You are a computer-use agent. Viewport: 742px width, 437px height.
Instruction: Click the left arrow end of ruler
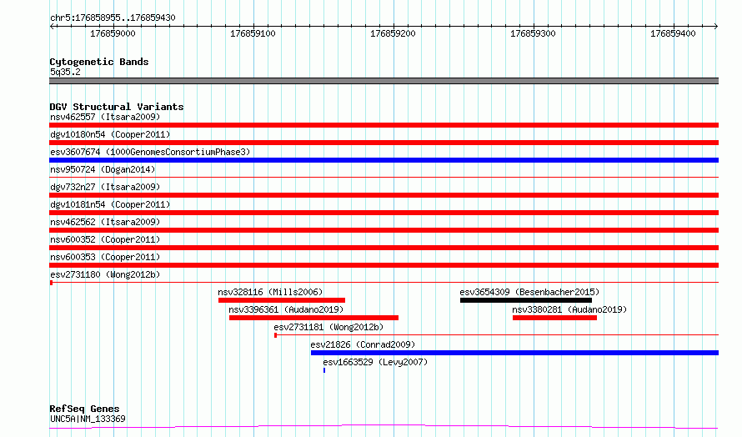tap(52, 27)
